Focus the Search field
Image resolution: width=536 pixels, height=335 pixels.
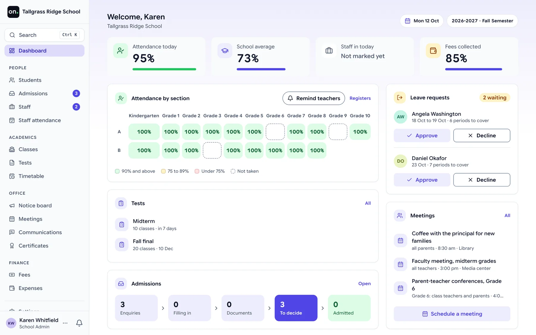pyautogui.click(x=44, y=35)
